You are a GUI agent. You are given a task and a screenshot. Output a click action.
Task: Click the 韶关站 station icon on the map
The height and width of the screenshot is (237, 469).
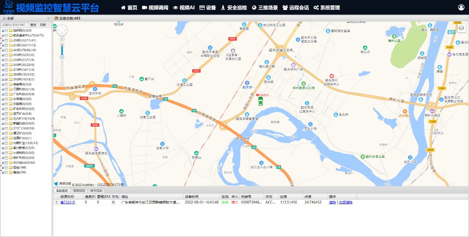tap(247, 83)
